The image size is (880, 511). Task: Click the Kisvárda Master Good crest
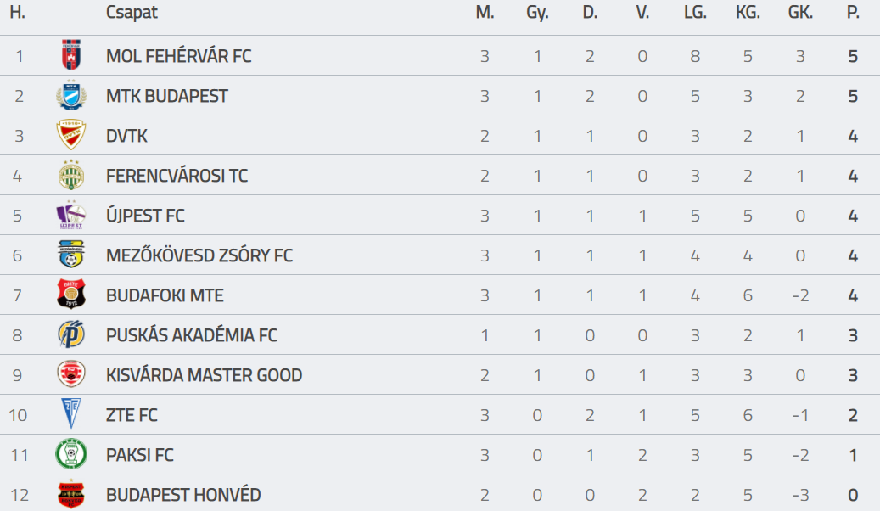point(71,374)
